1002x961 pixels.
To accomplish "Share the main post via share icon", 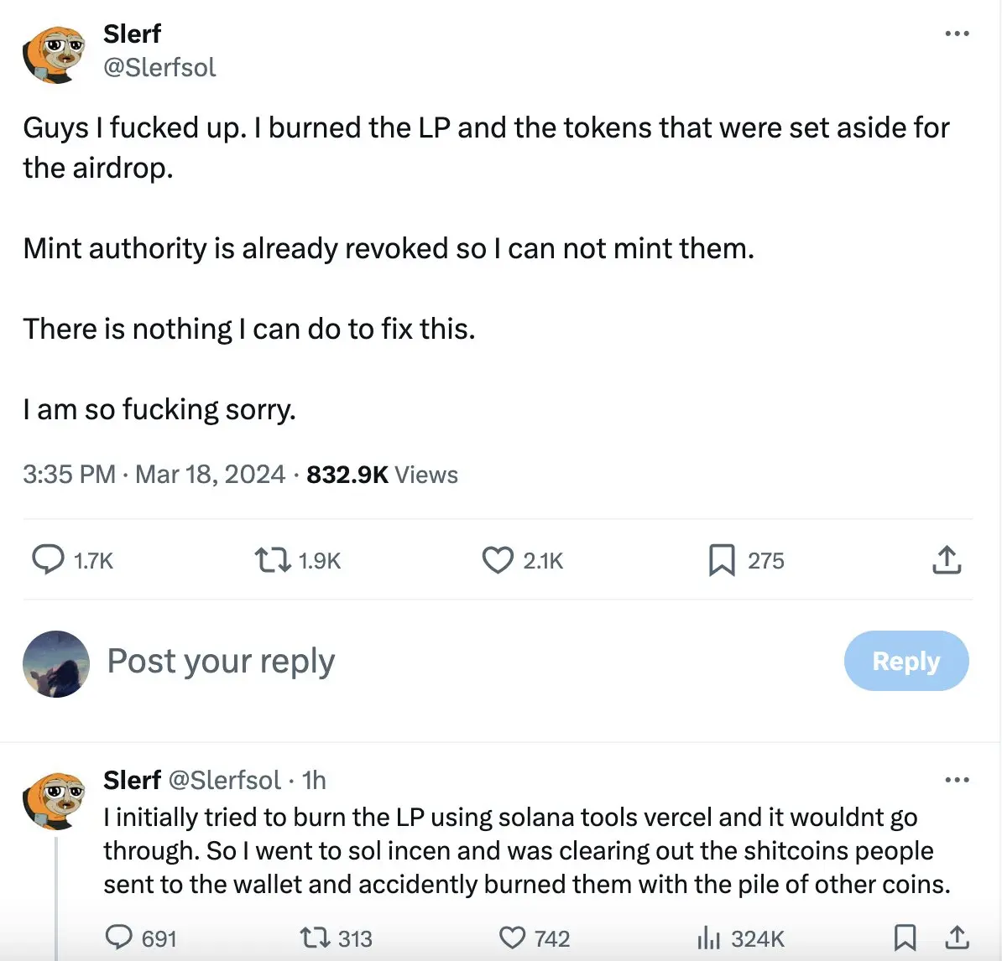I will [x=947, y=559].
